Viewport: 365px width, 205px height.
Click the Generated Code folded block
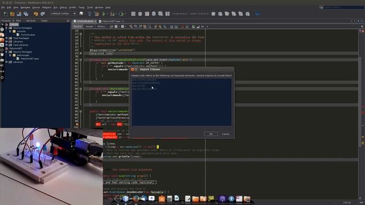tap(101, 53)
